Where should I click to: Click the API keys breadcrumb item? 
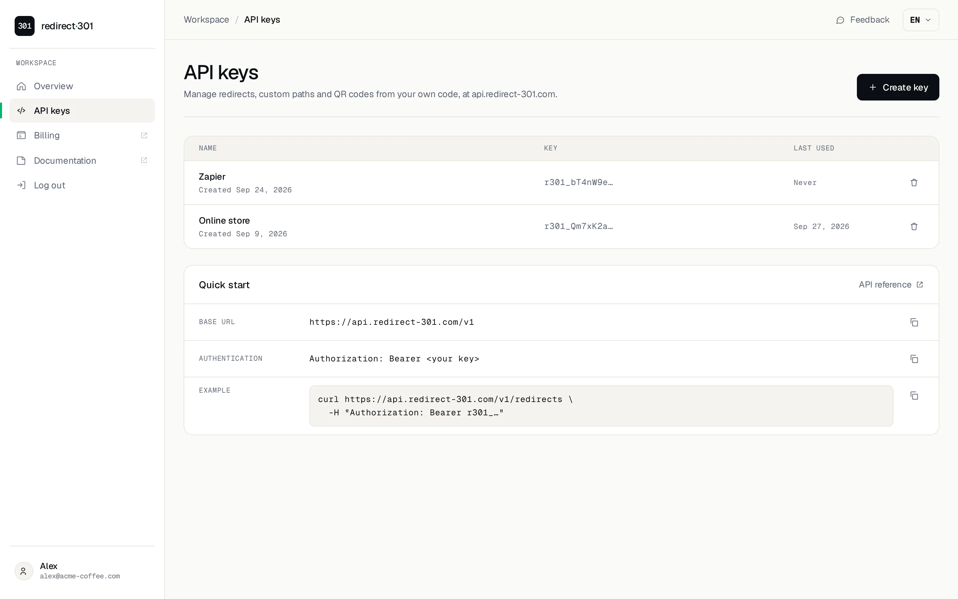pos(262,20)
